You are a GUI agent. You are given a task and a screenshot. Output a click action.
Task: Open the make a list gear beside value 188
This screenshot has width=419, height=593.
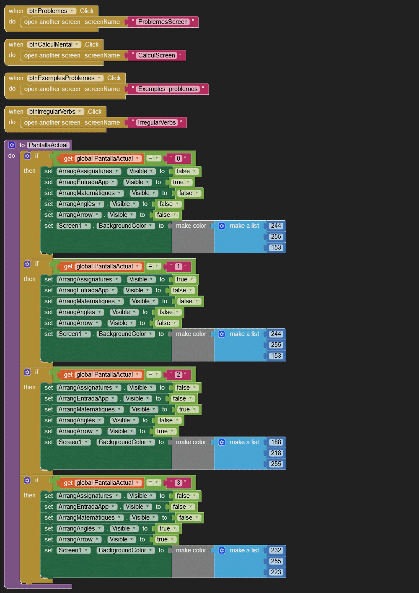click(222, 442)
